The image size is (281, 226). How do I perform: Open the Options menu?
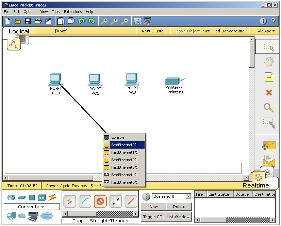coord(30,12)
